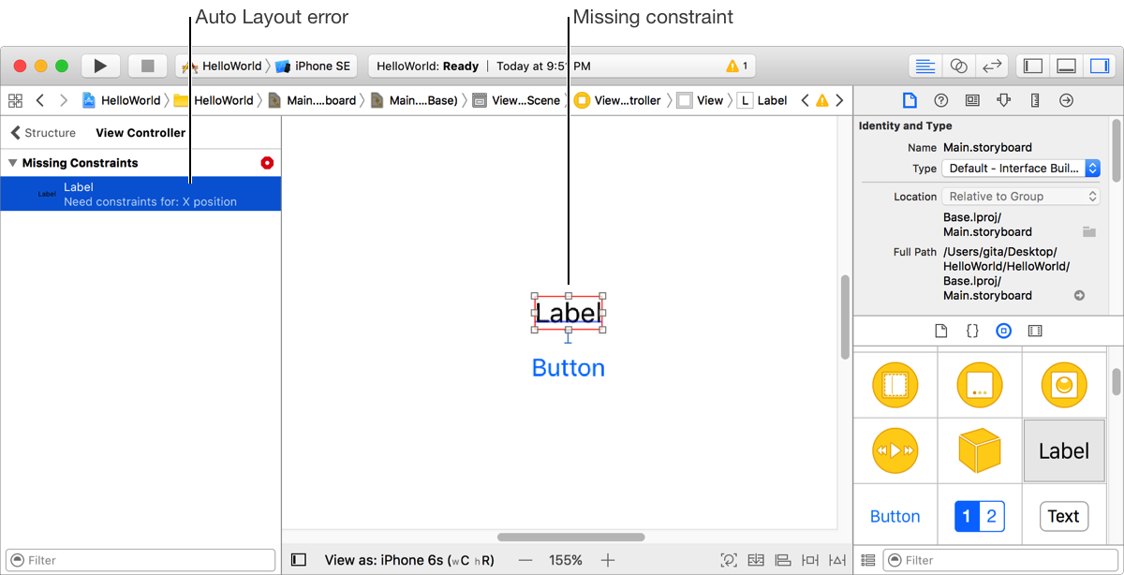Viewport: 1124px width, 575px height.
Task: Select View in jump bar path
Action: point(701,100)
